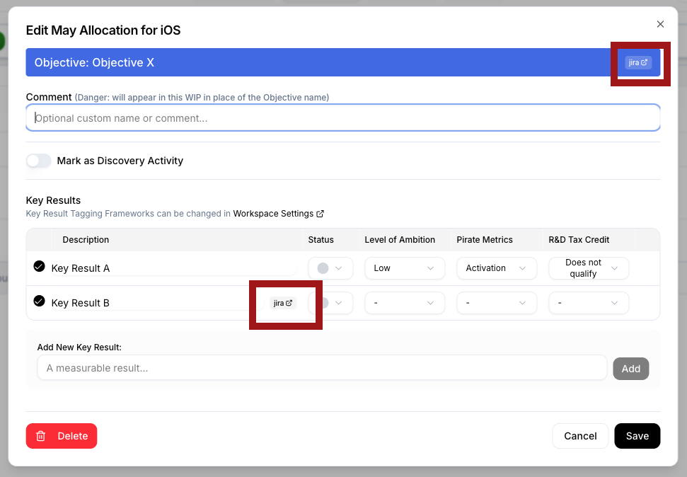
Task: Open the Pirate Metrics dropdown showing Activation
Action: [496, 268]
